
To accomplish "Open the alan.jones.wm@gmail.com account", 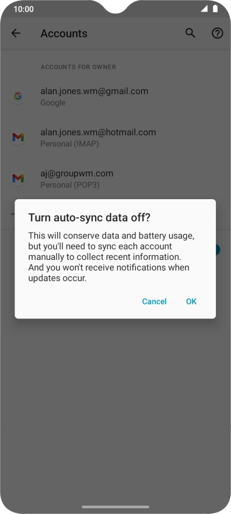I will click(116, 96).
